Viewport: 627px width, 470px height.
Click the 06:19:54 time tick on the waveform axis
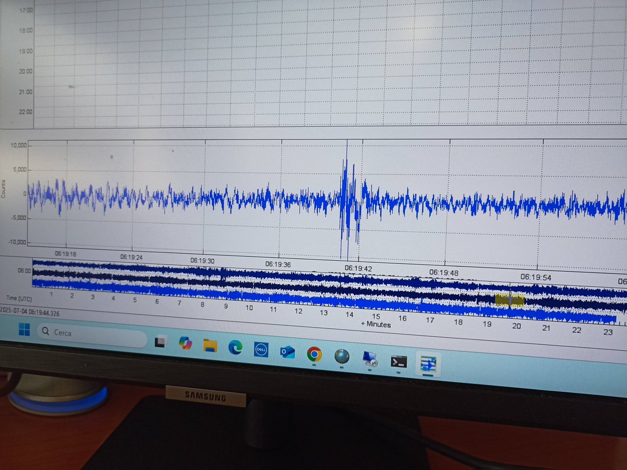coord(536,278)
